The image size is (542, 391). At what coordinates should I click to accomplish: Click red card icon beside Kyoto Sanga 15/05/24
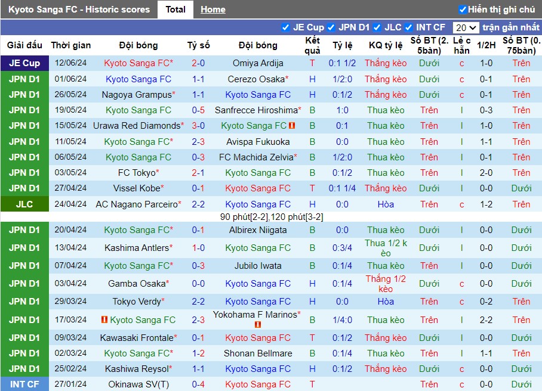[x=292, y=126]
